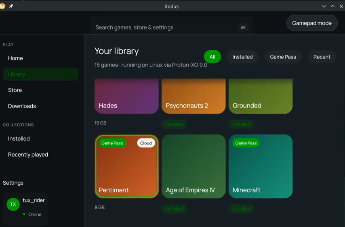Open the Minecraft game card
Viewport: 345px width, 227px height.
pyautogui.click(x=261, y=167)
